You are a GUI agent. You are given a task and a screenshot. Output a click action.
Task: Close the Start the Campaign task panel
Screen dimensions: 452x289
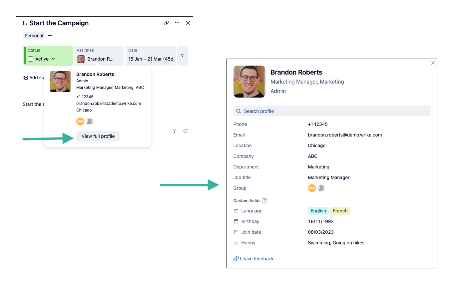[x=188, y=23]
